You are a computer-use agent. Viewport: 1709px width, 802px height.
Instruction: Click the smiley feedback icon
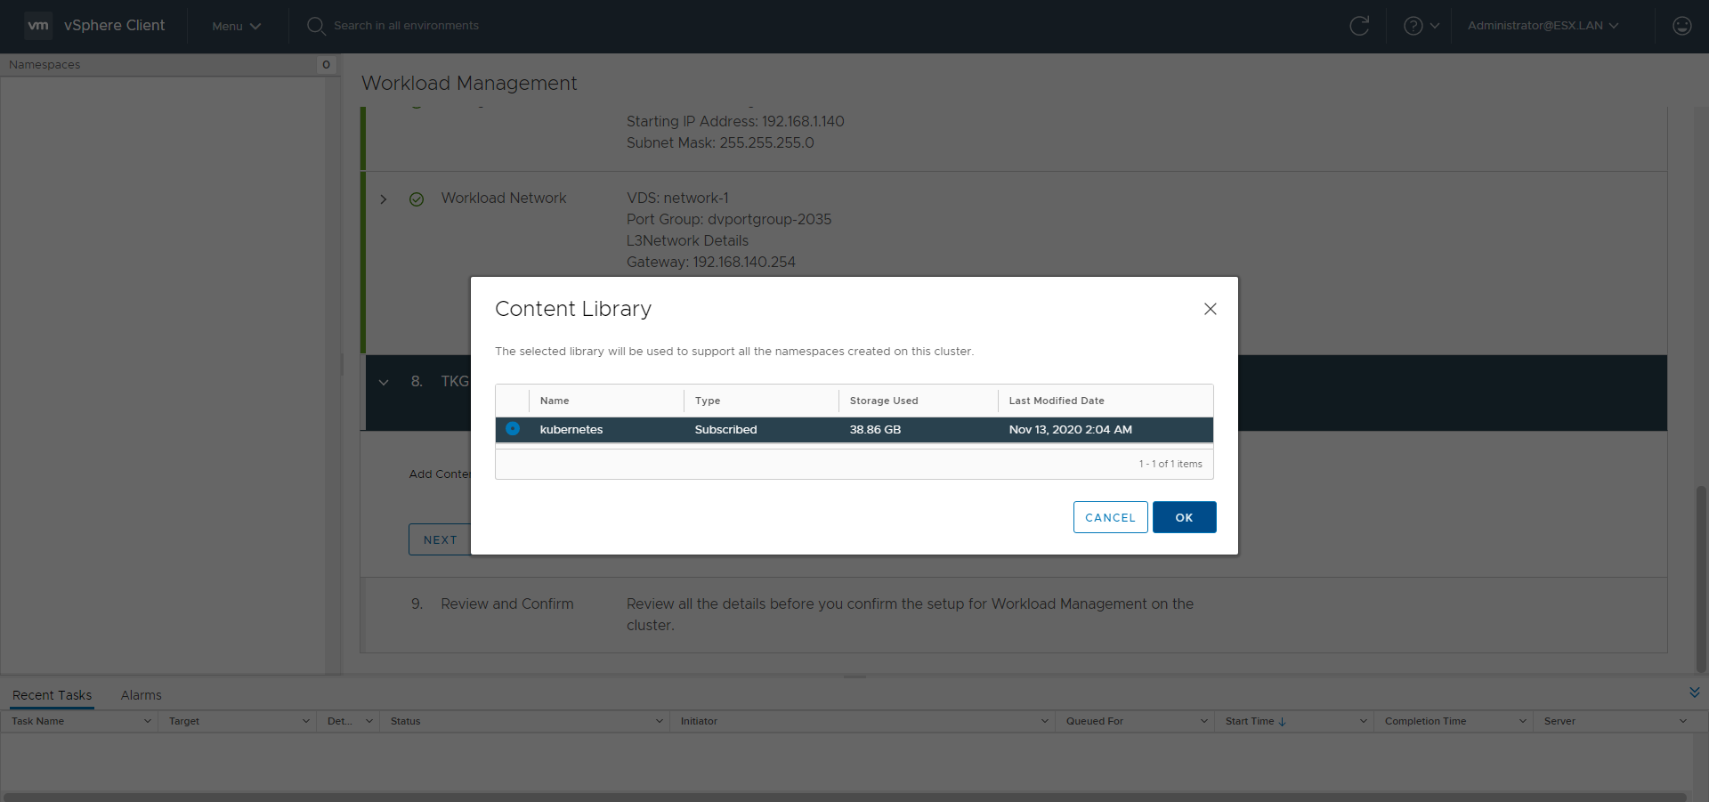1681,26
